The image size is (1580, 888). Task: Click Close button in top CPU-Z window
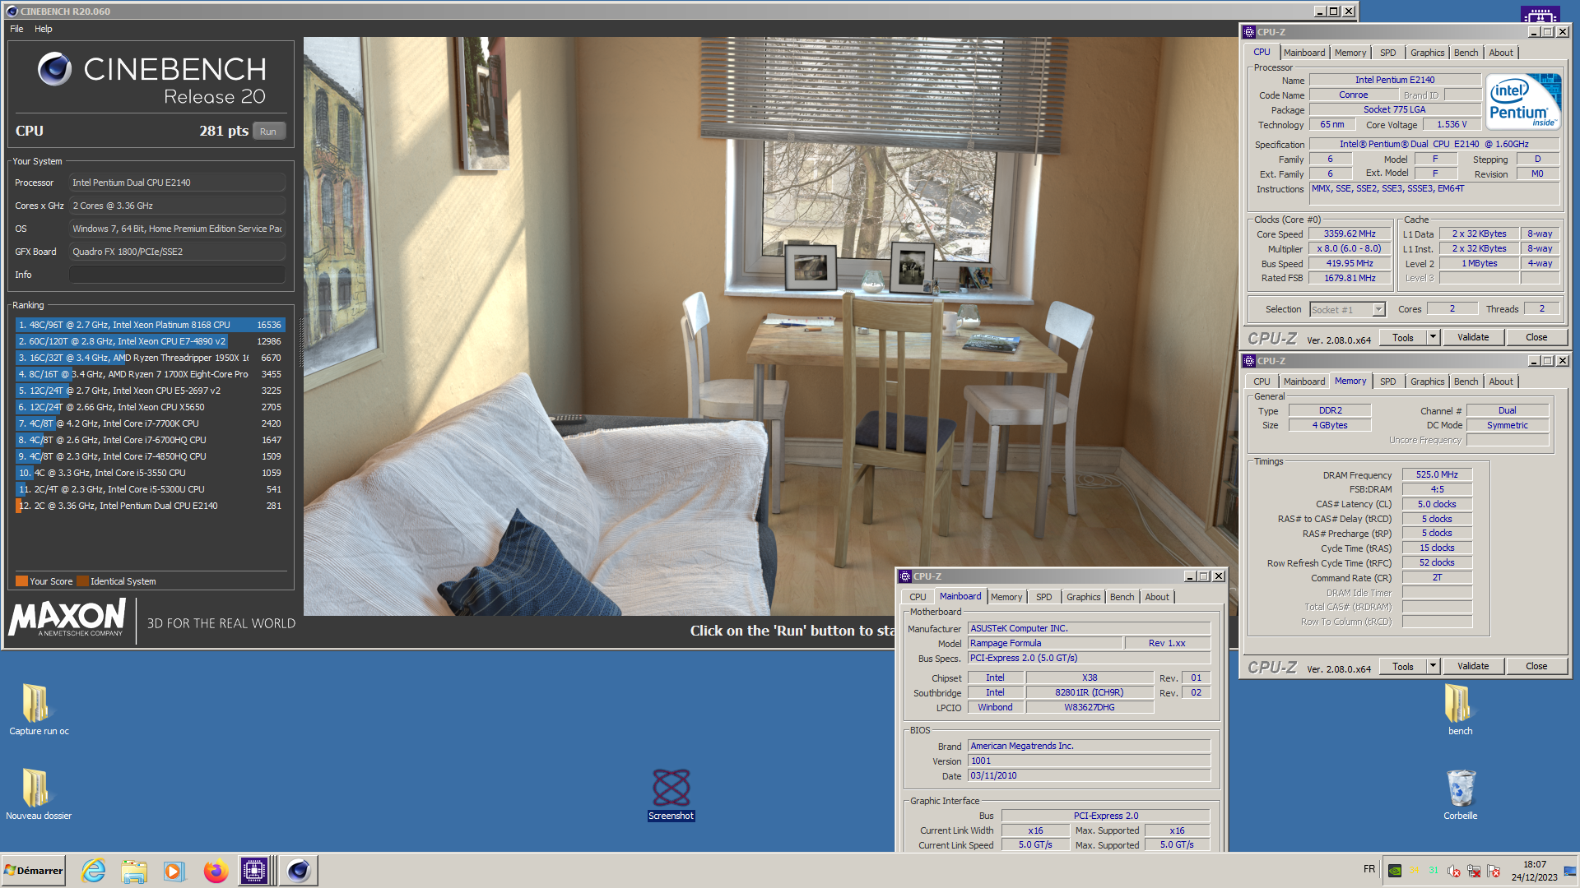(x=1536, y=337)
